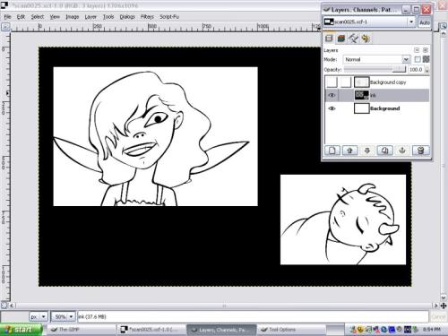
Task: Click the vertical scrollbar down arrow
Action: coord(444,297)
